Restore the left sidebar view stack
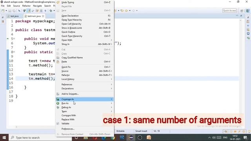Viewport: 251px width, 141px height. (3, 17)
